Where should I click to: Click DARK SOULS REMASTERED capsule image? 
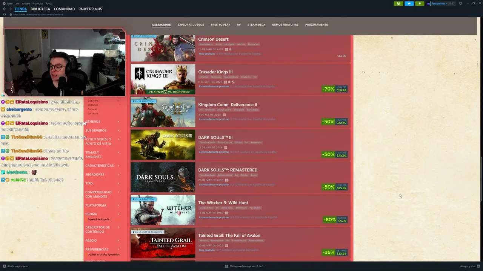(x=163, y=177)
